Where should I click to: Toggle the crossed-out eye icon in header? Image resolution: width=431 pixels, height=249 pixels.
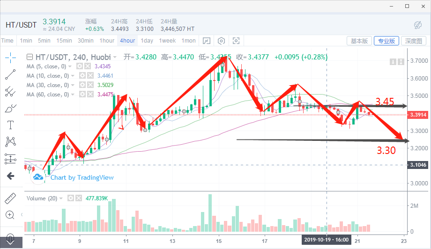tap(418, 25)
